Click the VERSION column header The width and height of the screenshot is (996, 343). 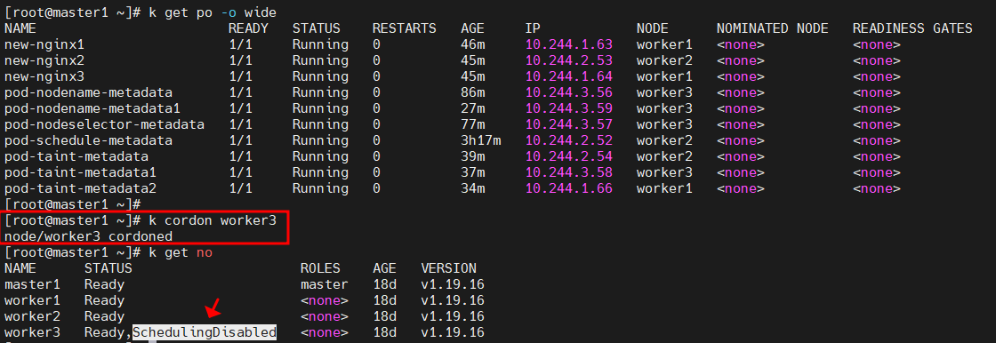448,268
